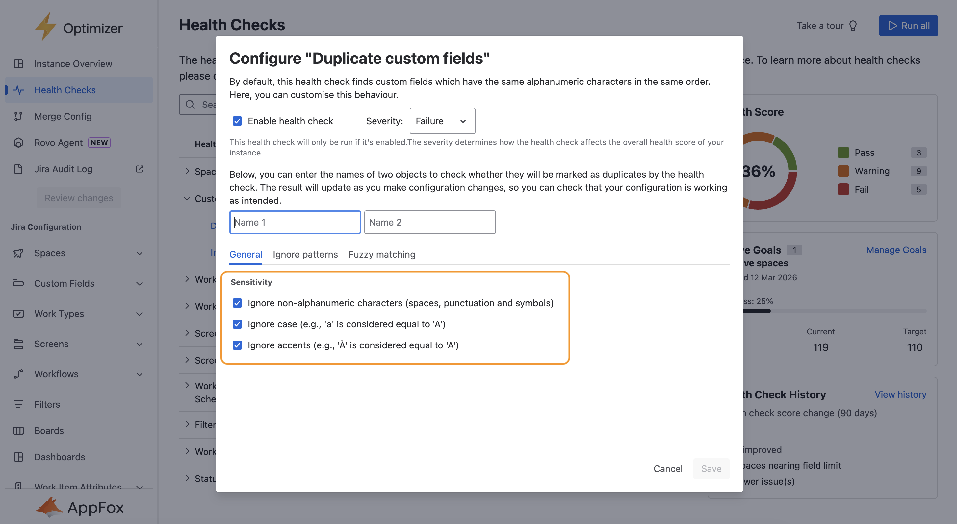Click the Rovo Agent hexagon icon
This screenshot has width=957, height=524.
18,142
